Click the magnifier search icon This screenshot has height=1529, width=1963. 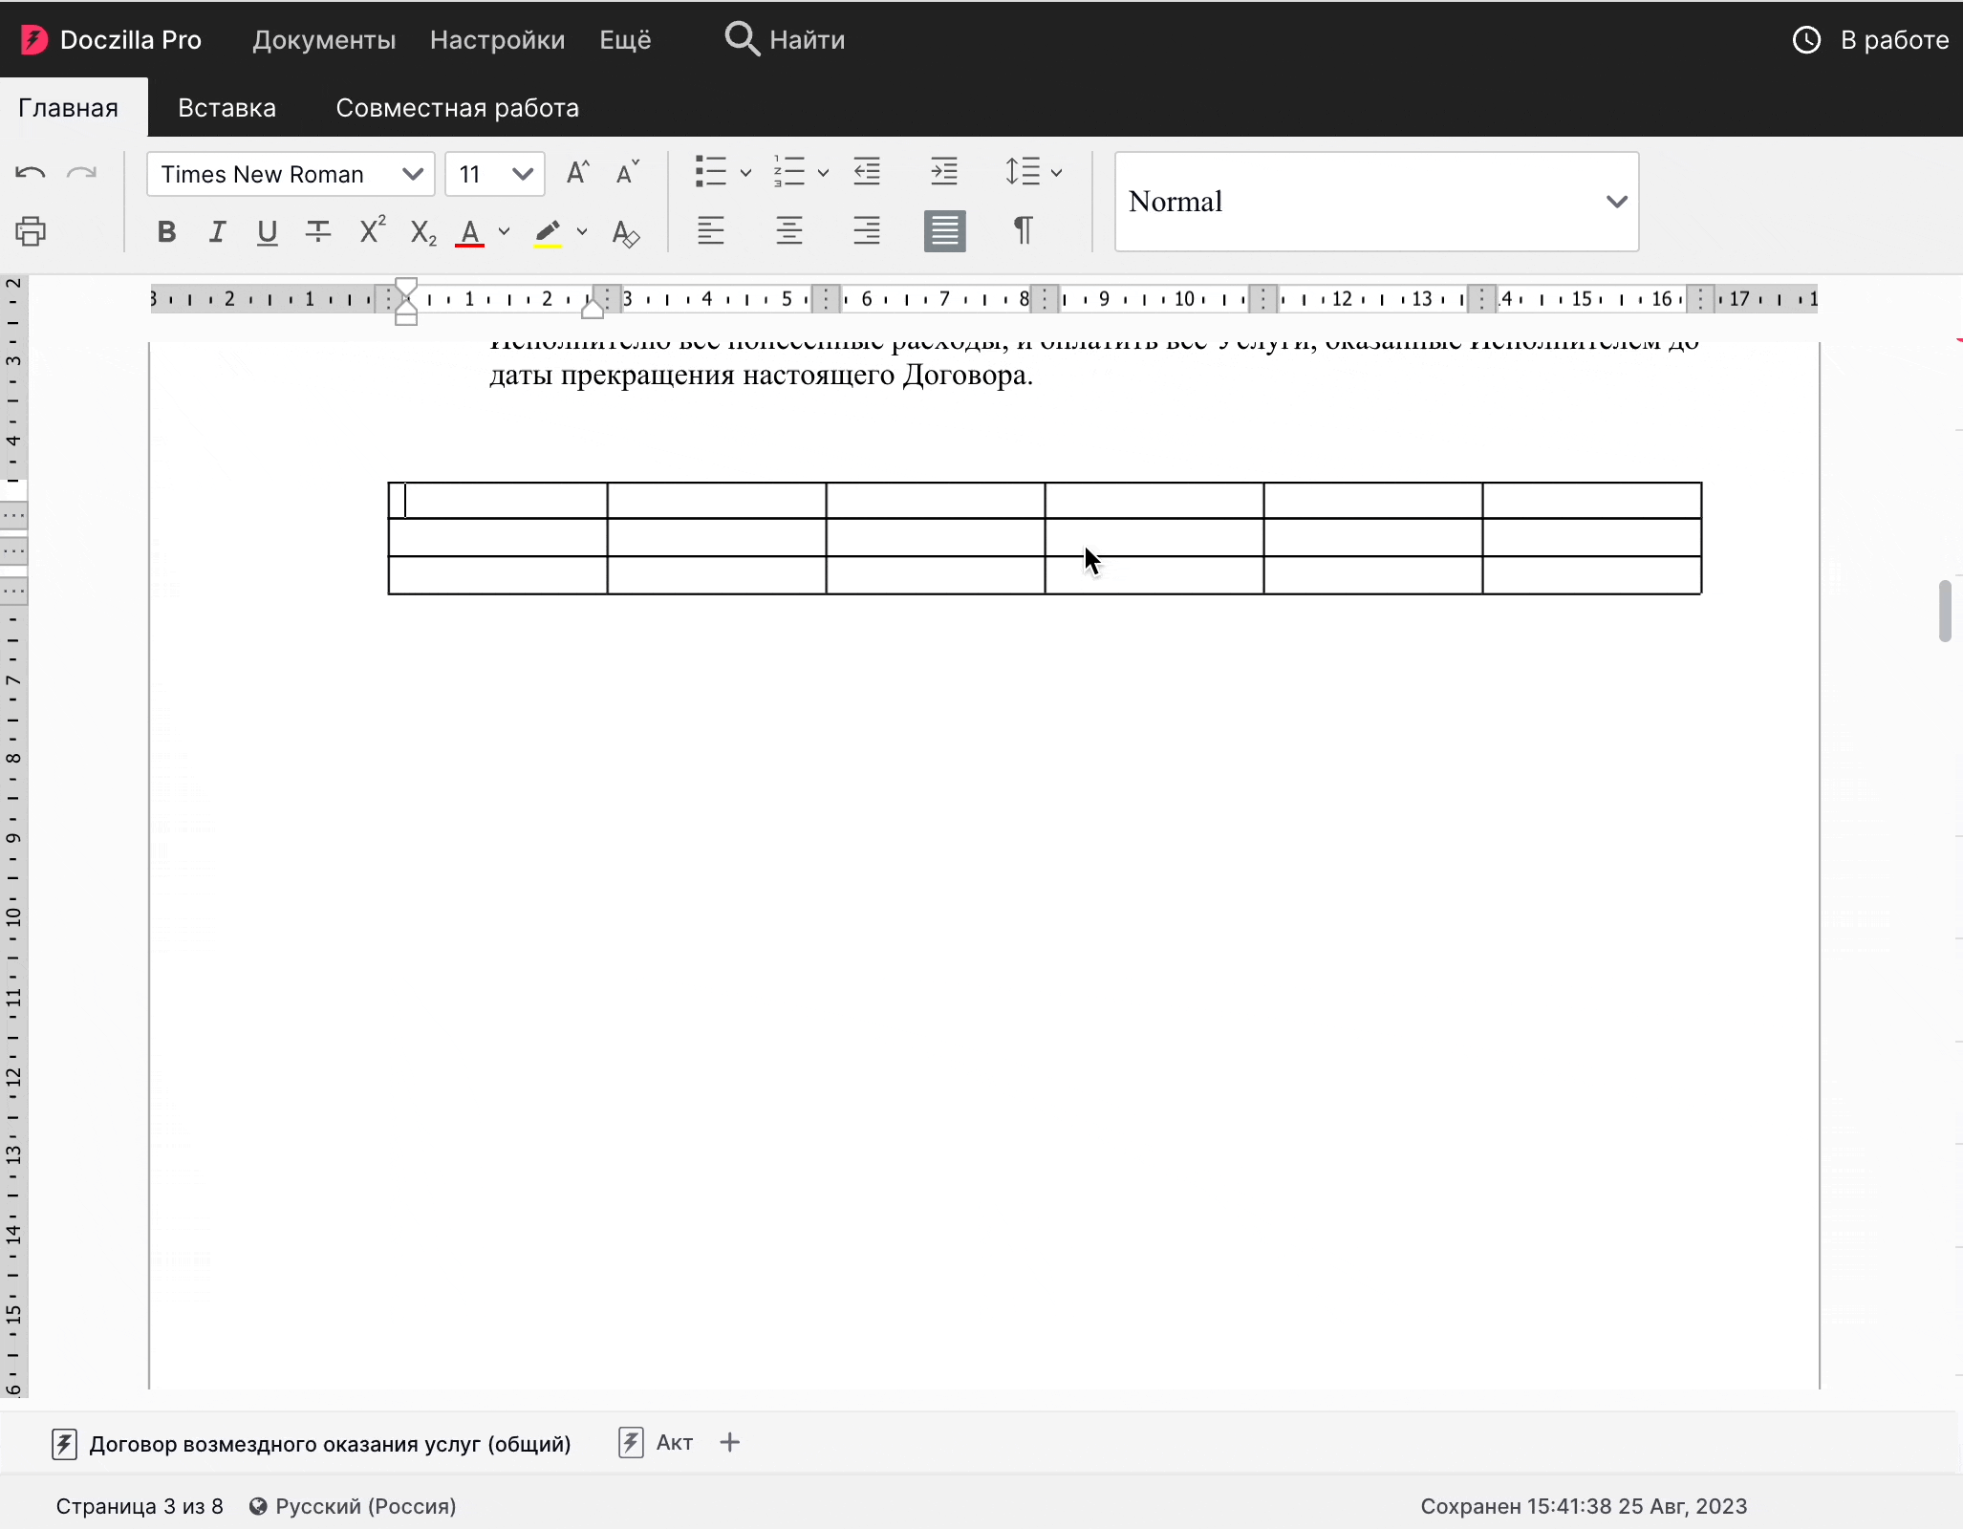click(x=742, y=39)
